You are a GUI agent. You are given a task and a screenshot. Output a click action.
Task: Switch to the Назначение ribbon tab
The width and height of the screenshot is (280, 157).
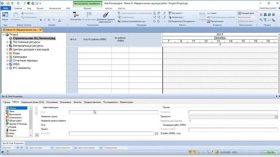pos(55,8)
